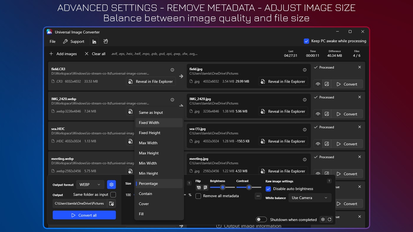
Task: Open the WEBP output format dropdown
Action: coord(90,185)
